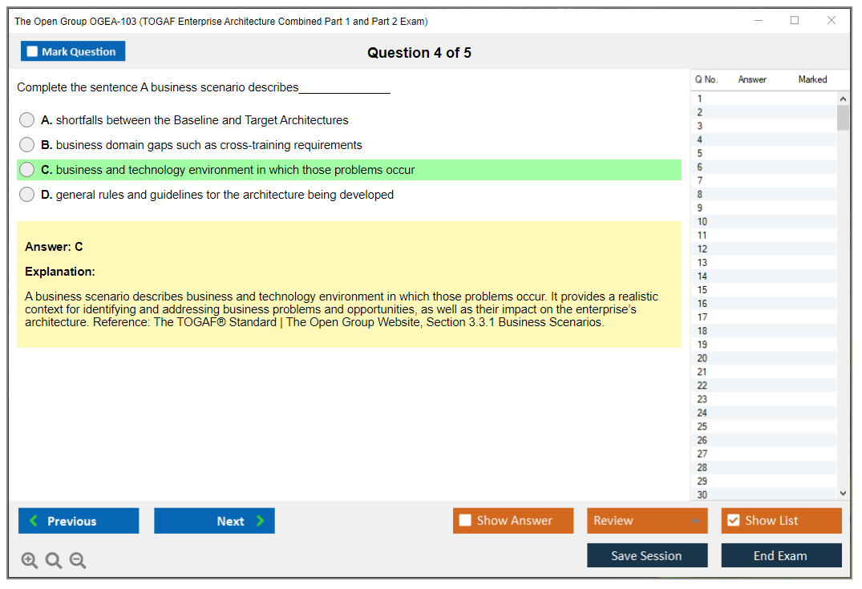Image resolution: width=862 pixels, height=589 pixels.
Task: Click the zoom in magnifier icon
Action: pyautogui.click(x=30, y=561)
